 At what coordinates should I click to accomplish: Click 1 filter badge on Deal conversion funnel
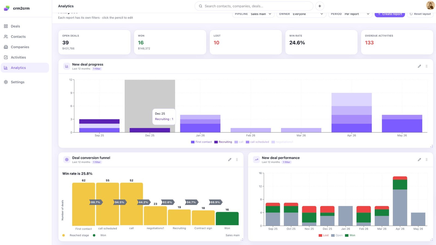pos(97,162)
